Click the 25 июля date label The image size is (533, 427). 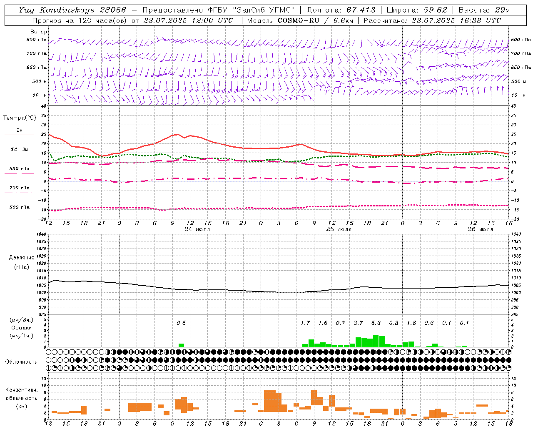click(x=339, y=229)
